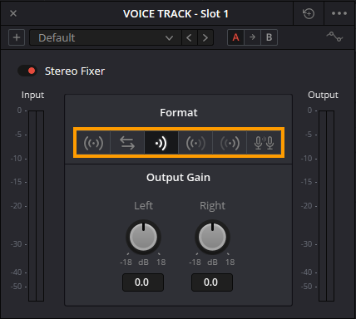This screenshot has height=319, width=356.
Task: Click the Input level meter
Action: click(36, 206)
